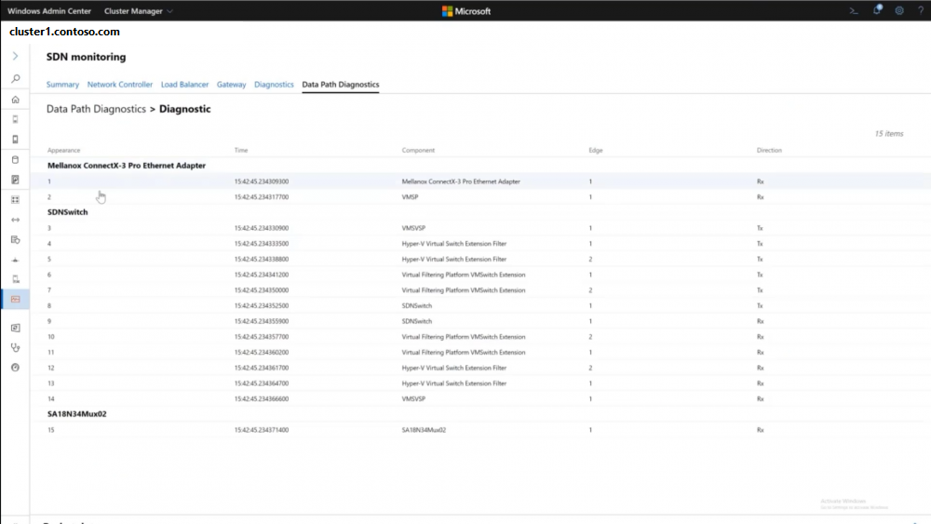Sort by the Component column header
The image size is (931, 524).
[x=418, y=150]
